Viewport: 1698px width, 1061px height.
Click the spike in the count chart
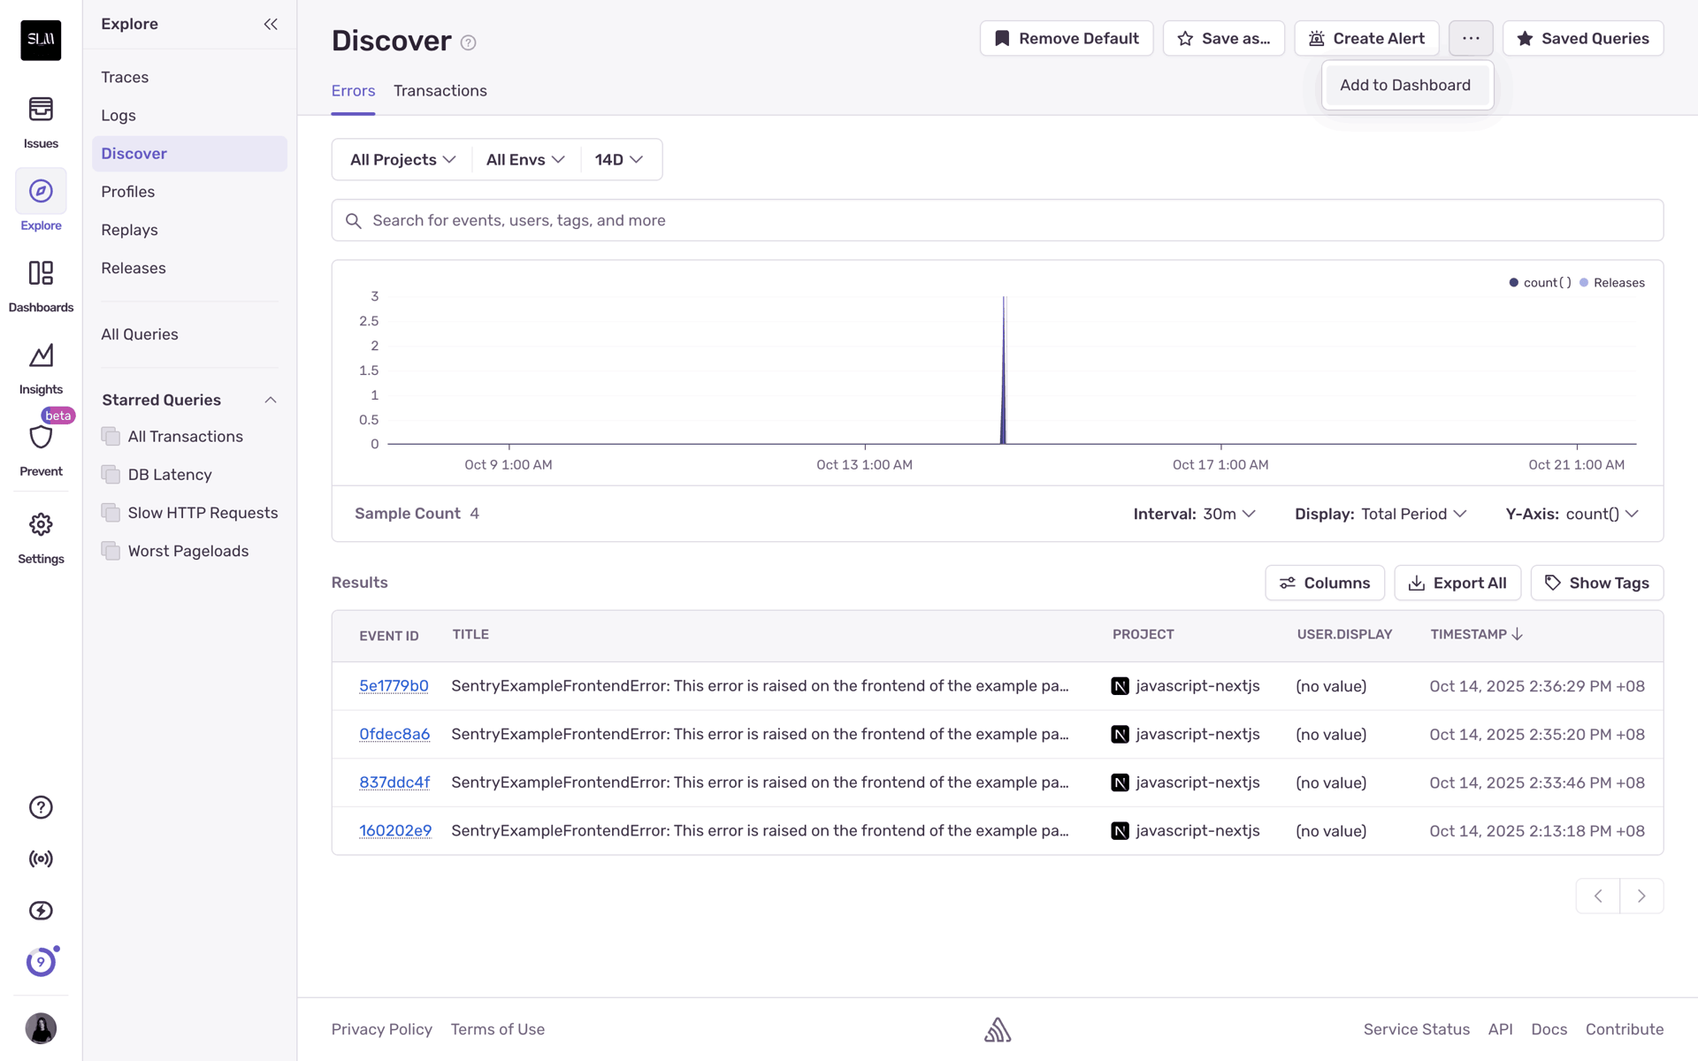1004,371
